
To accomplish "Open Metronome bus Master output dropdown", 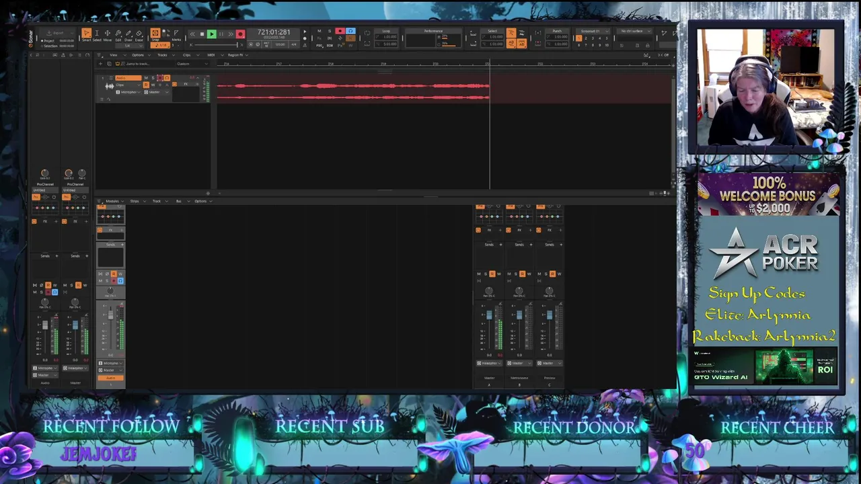I will tap(519, 363).
